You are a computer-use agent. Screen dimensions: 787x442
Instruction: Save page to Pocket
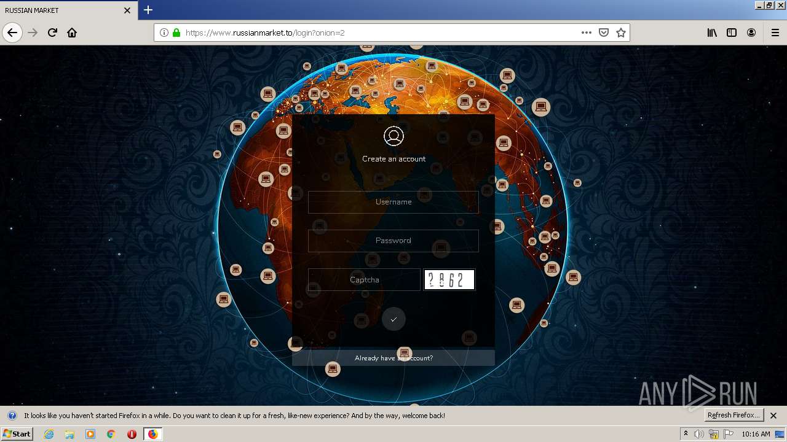pyautogui.click(x=604, y=33)
